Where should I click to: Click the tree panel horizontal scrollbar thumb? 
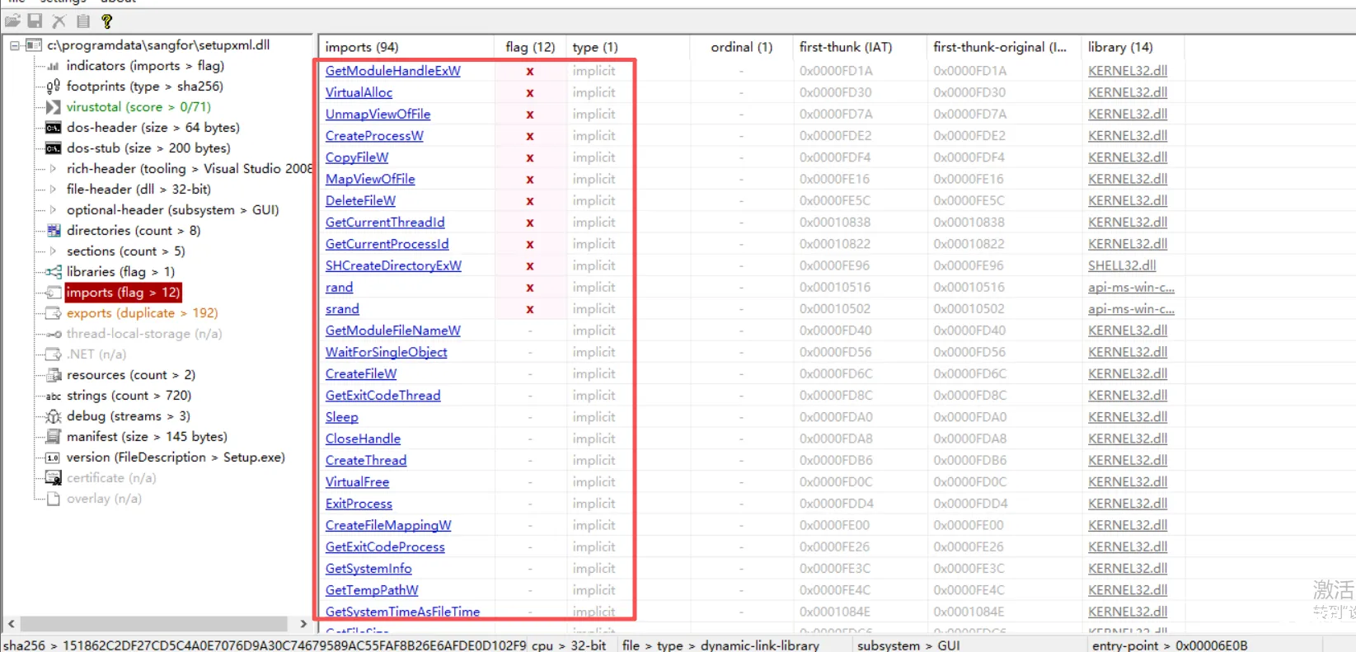[x=153, y=624]
